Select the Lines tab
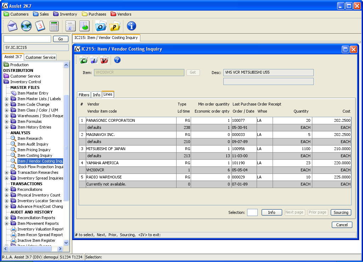This screenshot has width=363, height=262. pyautogui.click(x=108, y=94)
